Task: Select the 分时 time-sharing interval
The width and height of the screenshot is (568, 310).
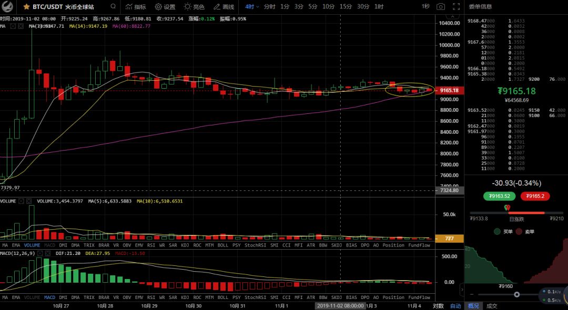Action: tap(269, 7)
